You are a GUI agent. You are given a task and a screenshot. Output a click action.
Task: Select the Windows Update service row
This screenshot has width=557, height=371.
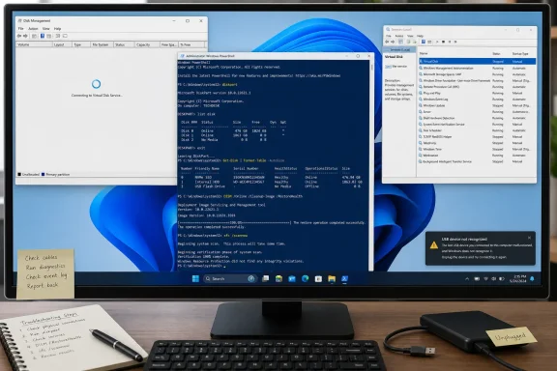click(x=477, y=105)
